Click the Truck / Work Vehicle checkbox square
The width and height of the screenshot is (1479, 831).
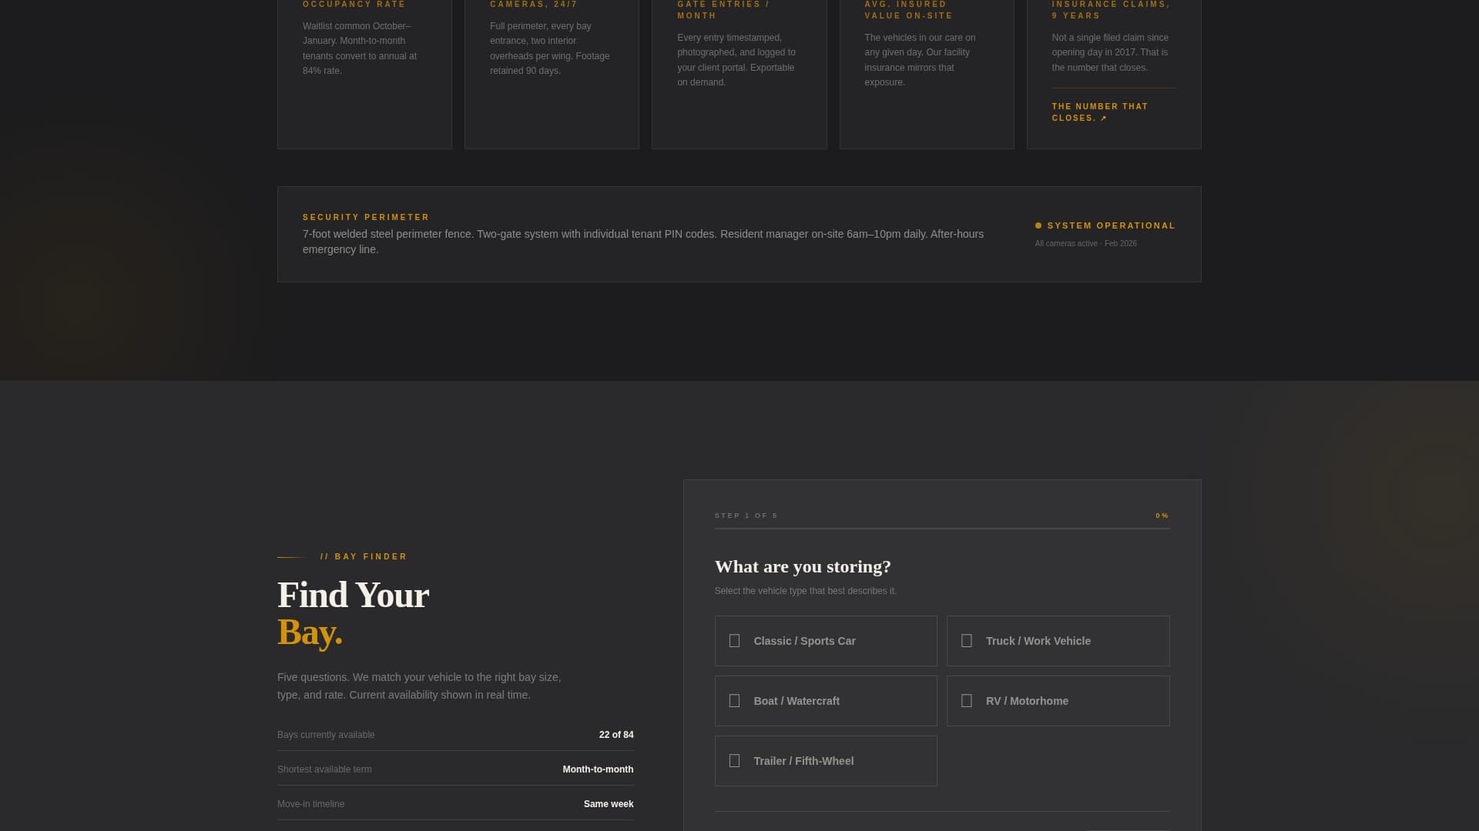point(967,640)
